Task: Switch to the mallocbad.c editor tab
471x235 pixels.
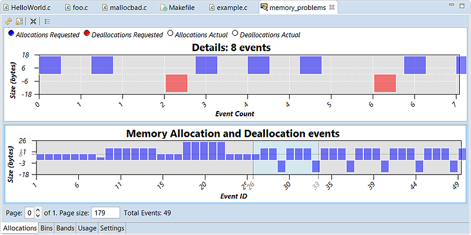Action: 128,8
